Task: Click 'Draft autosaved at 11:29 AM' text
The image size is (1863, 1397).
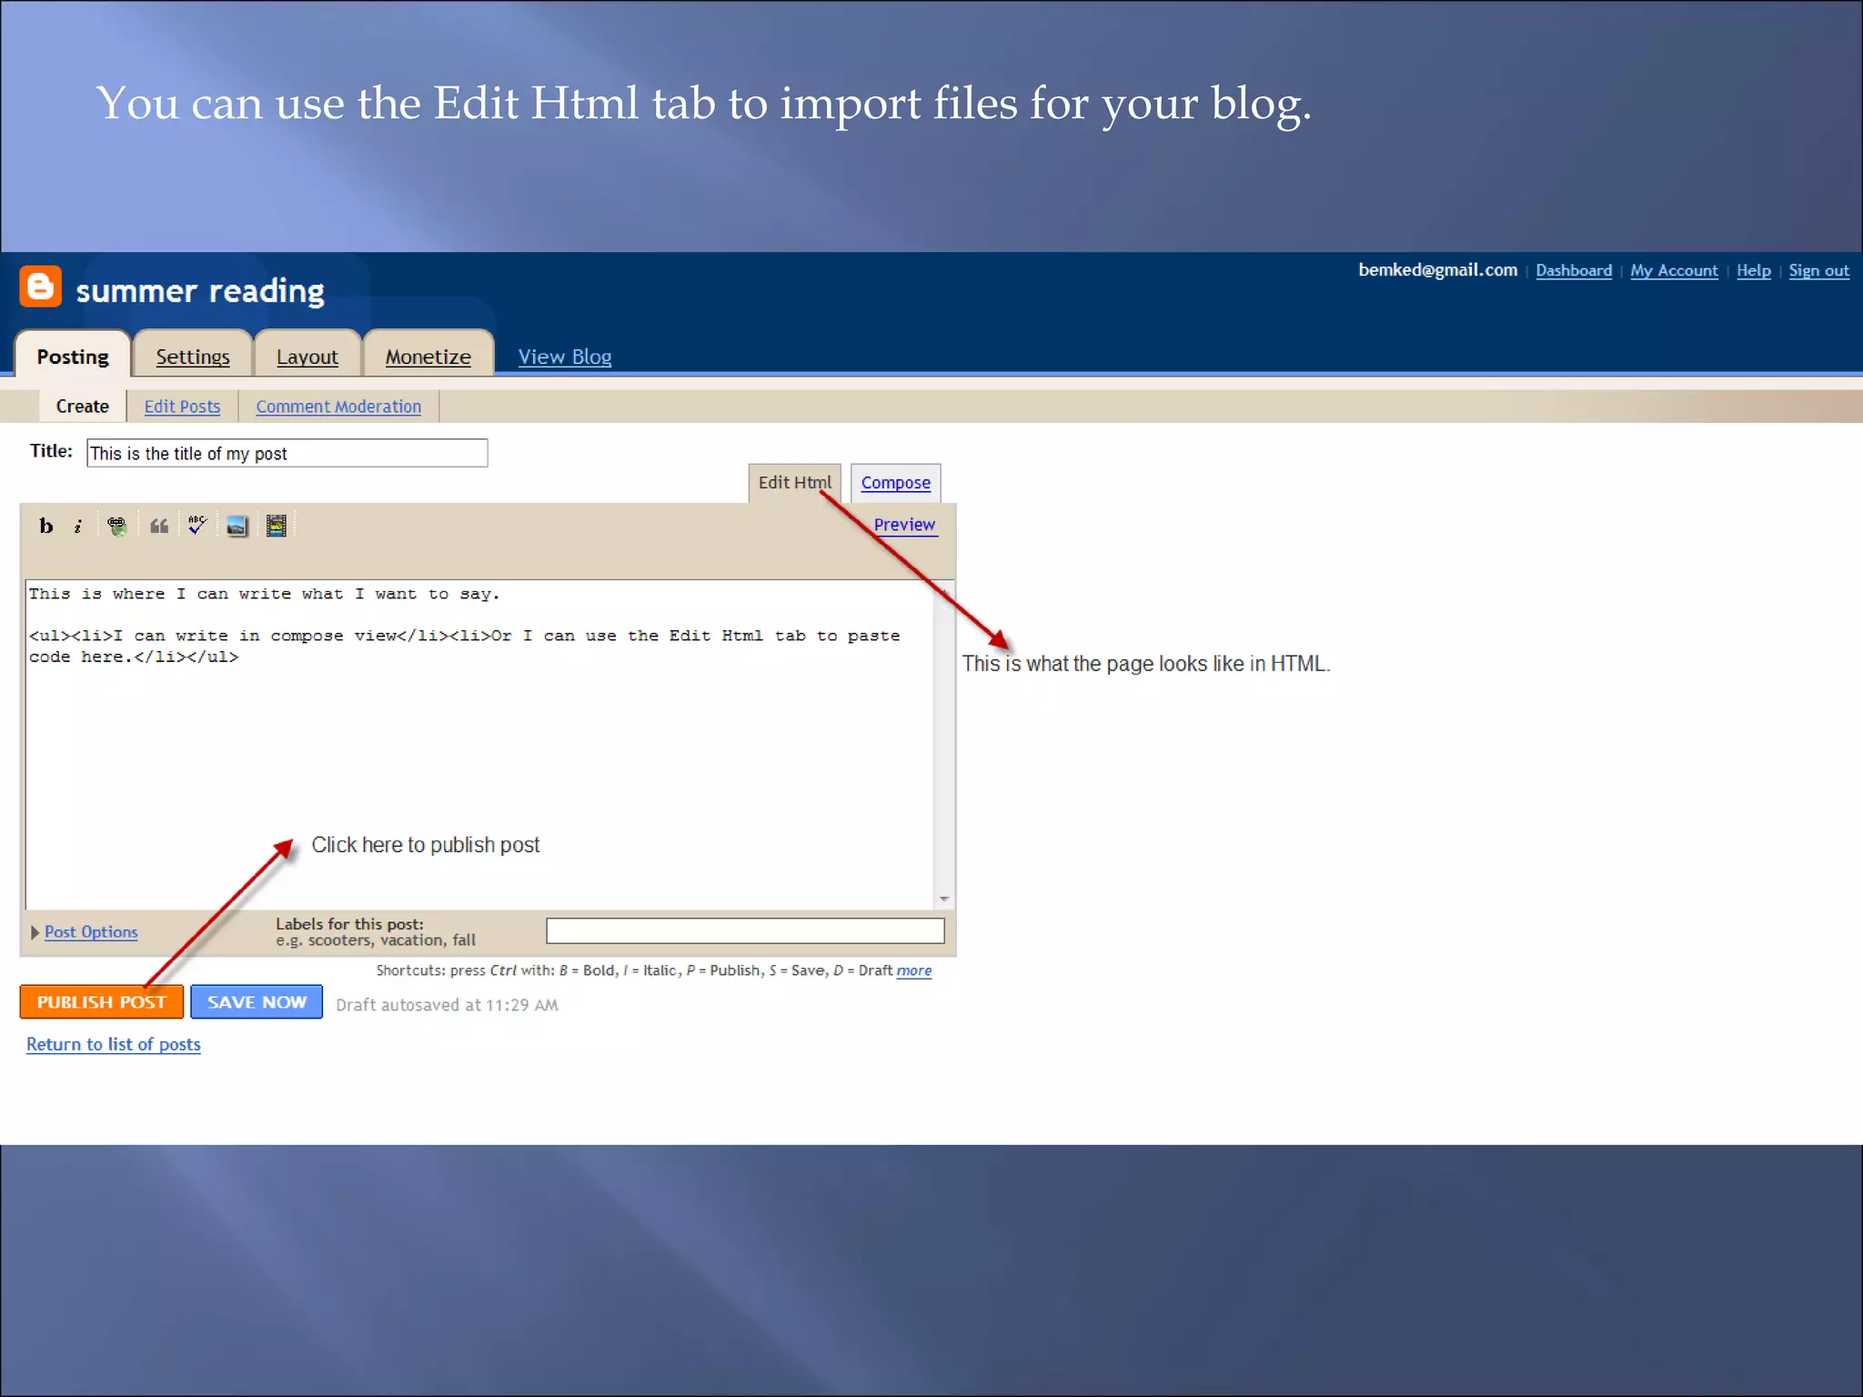Action: pyautogui.click(x=448, y=1005)
